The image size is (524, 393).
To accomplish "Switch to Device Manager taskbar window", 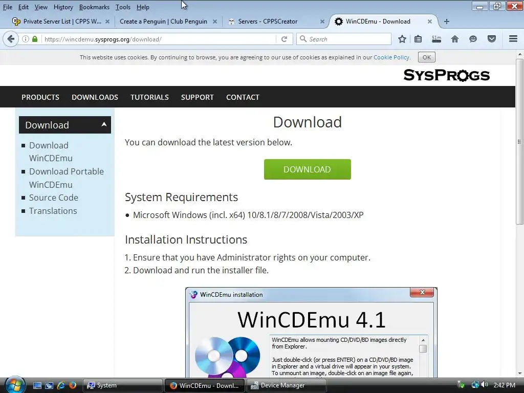I will click(287, 385).
